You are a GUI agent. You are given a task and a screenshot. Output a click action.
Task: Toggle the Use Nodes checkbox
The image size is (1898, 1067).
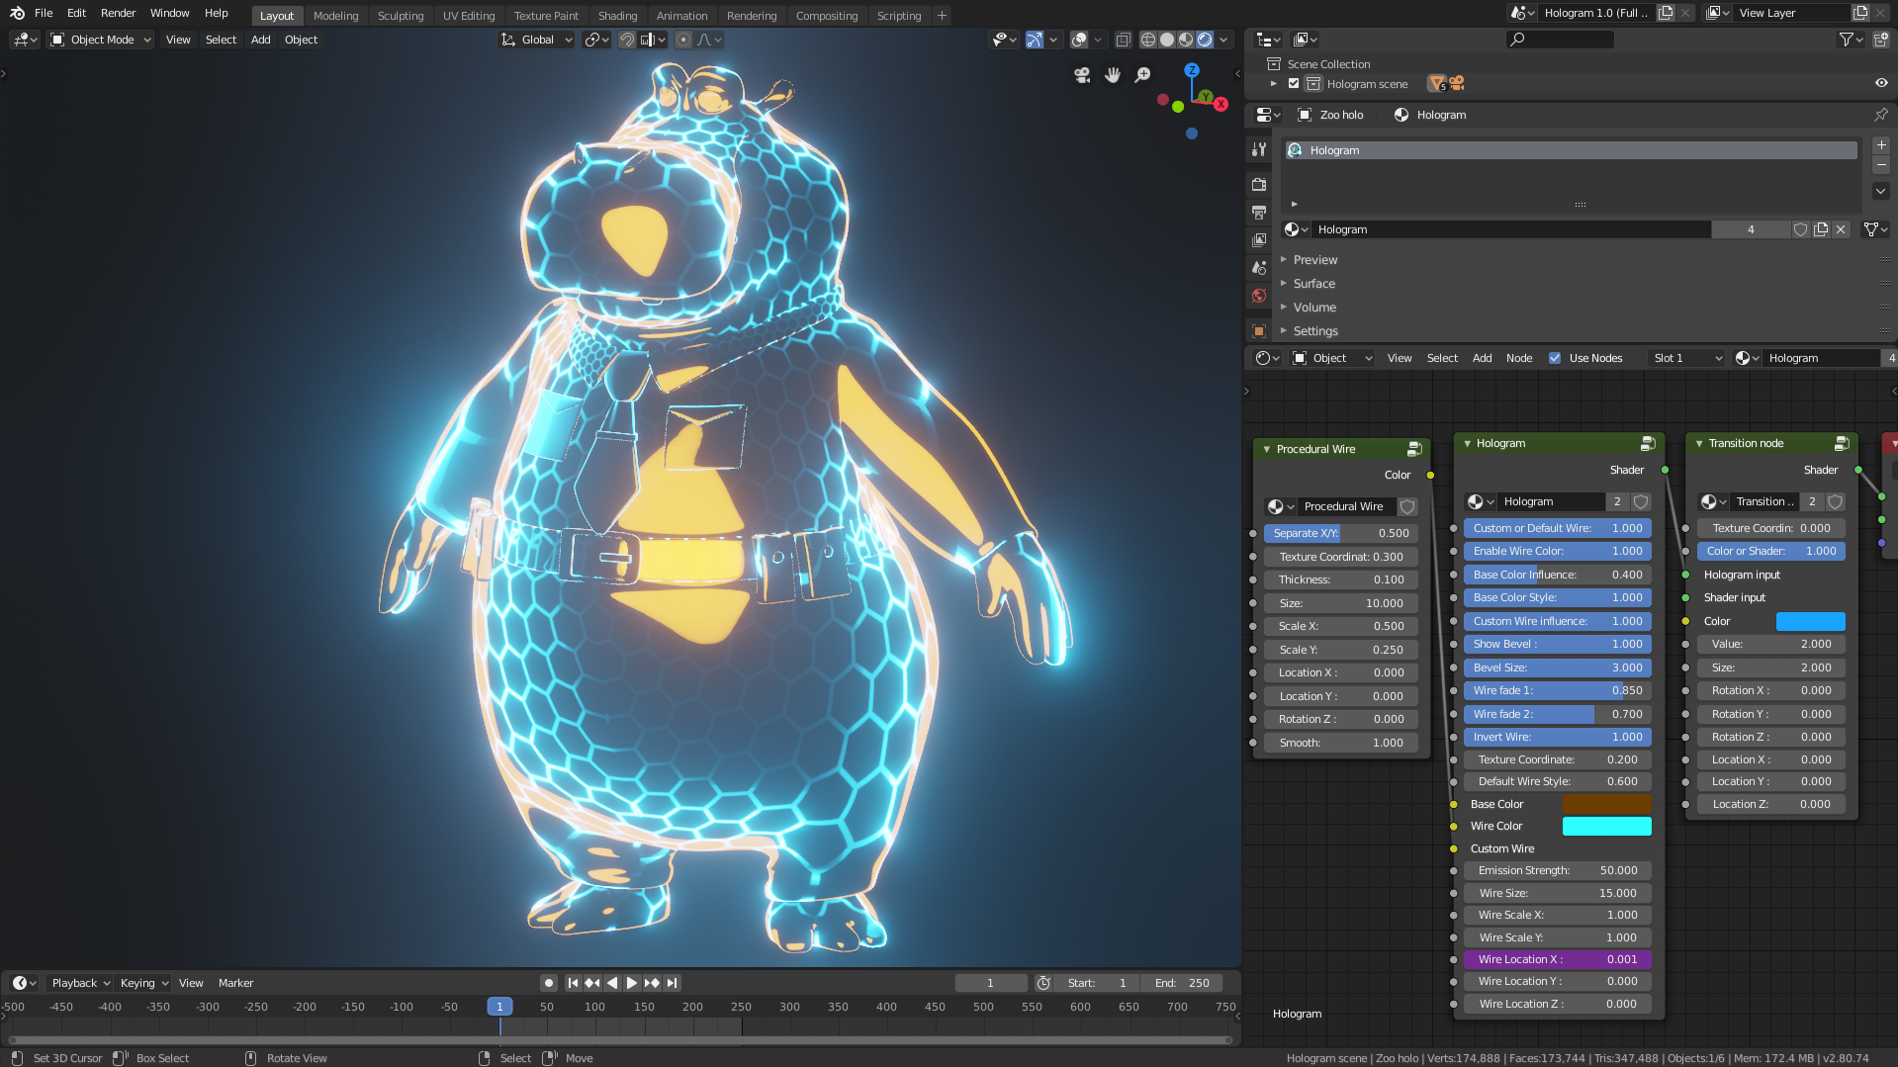tap(1555, 358)
